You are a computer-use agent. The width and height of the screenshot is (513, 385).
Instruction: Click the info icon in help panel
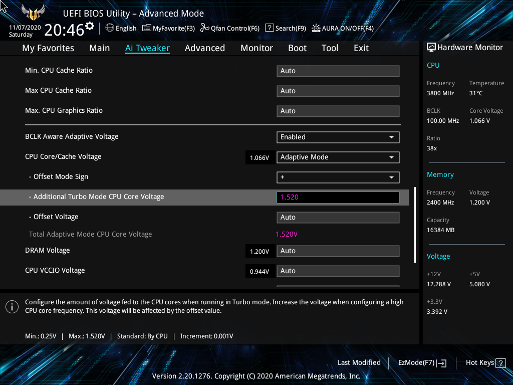tap(12, 307)
